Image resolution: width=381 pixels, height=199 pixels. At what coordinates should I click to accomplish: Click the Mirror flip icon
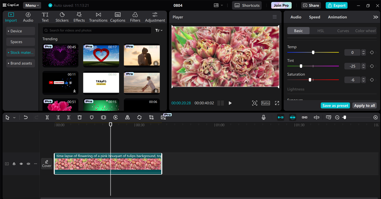coord(127,117)
